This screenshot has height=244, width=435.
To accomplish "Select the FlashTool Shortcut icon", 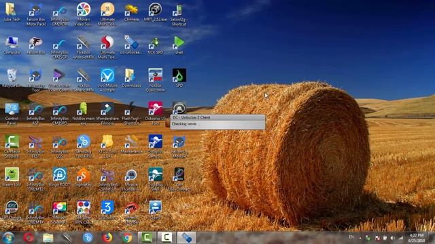I will click(131, 113).
